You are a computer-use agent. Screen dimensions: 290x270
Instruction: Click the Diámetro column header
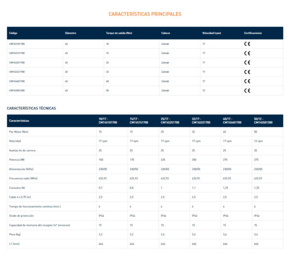click(x=71, y=33)
